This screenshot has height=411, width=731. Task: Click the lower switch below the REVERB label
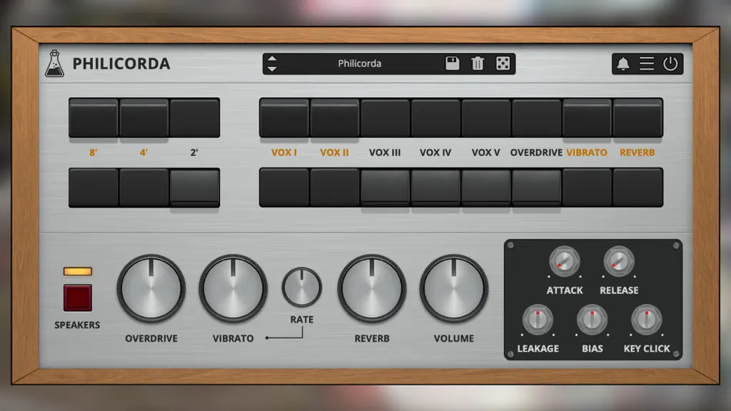coord(637,188)
